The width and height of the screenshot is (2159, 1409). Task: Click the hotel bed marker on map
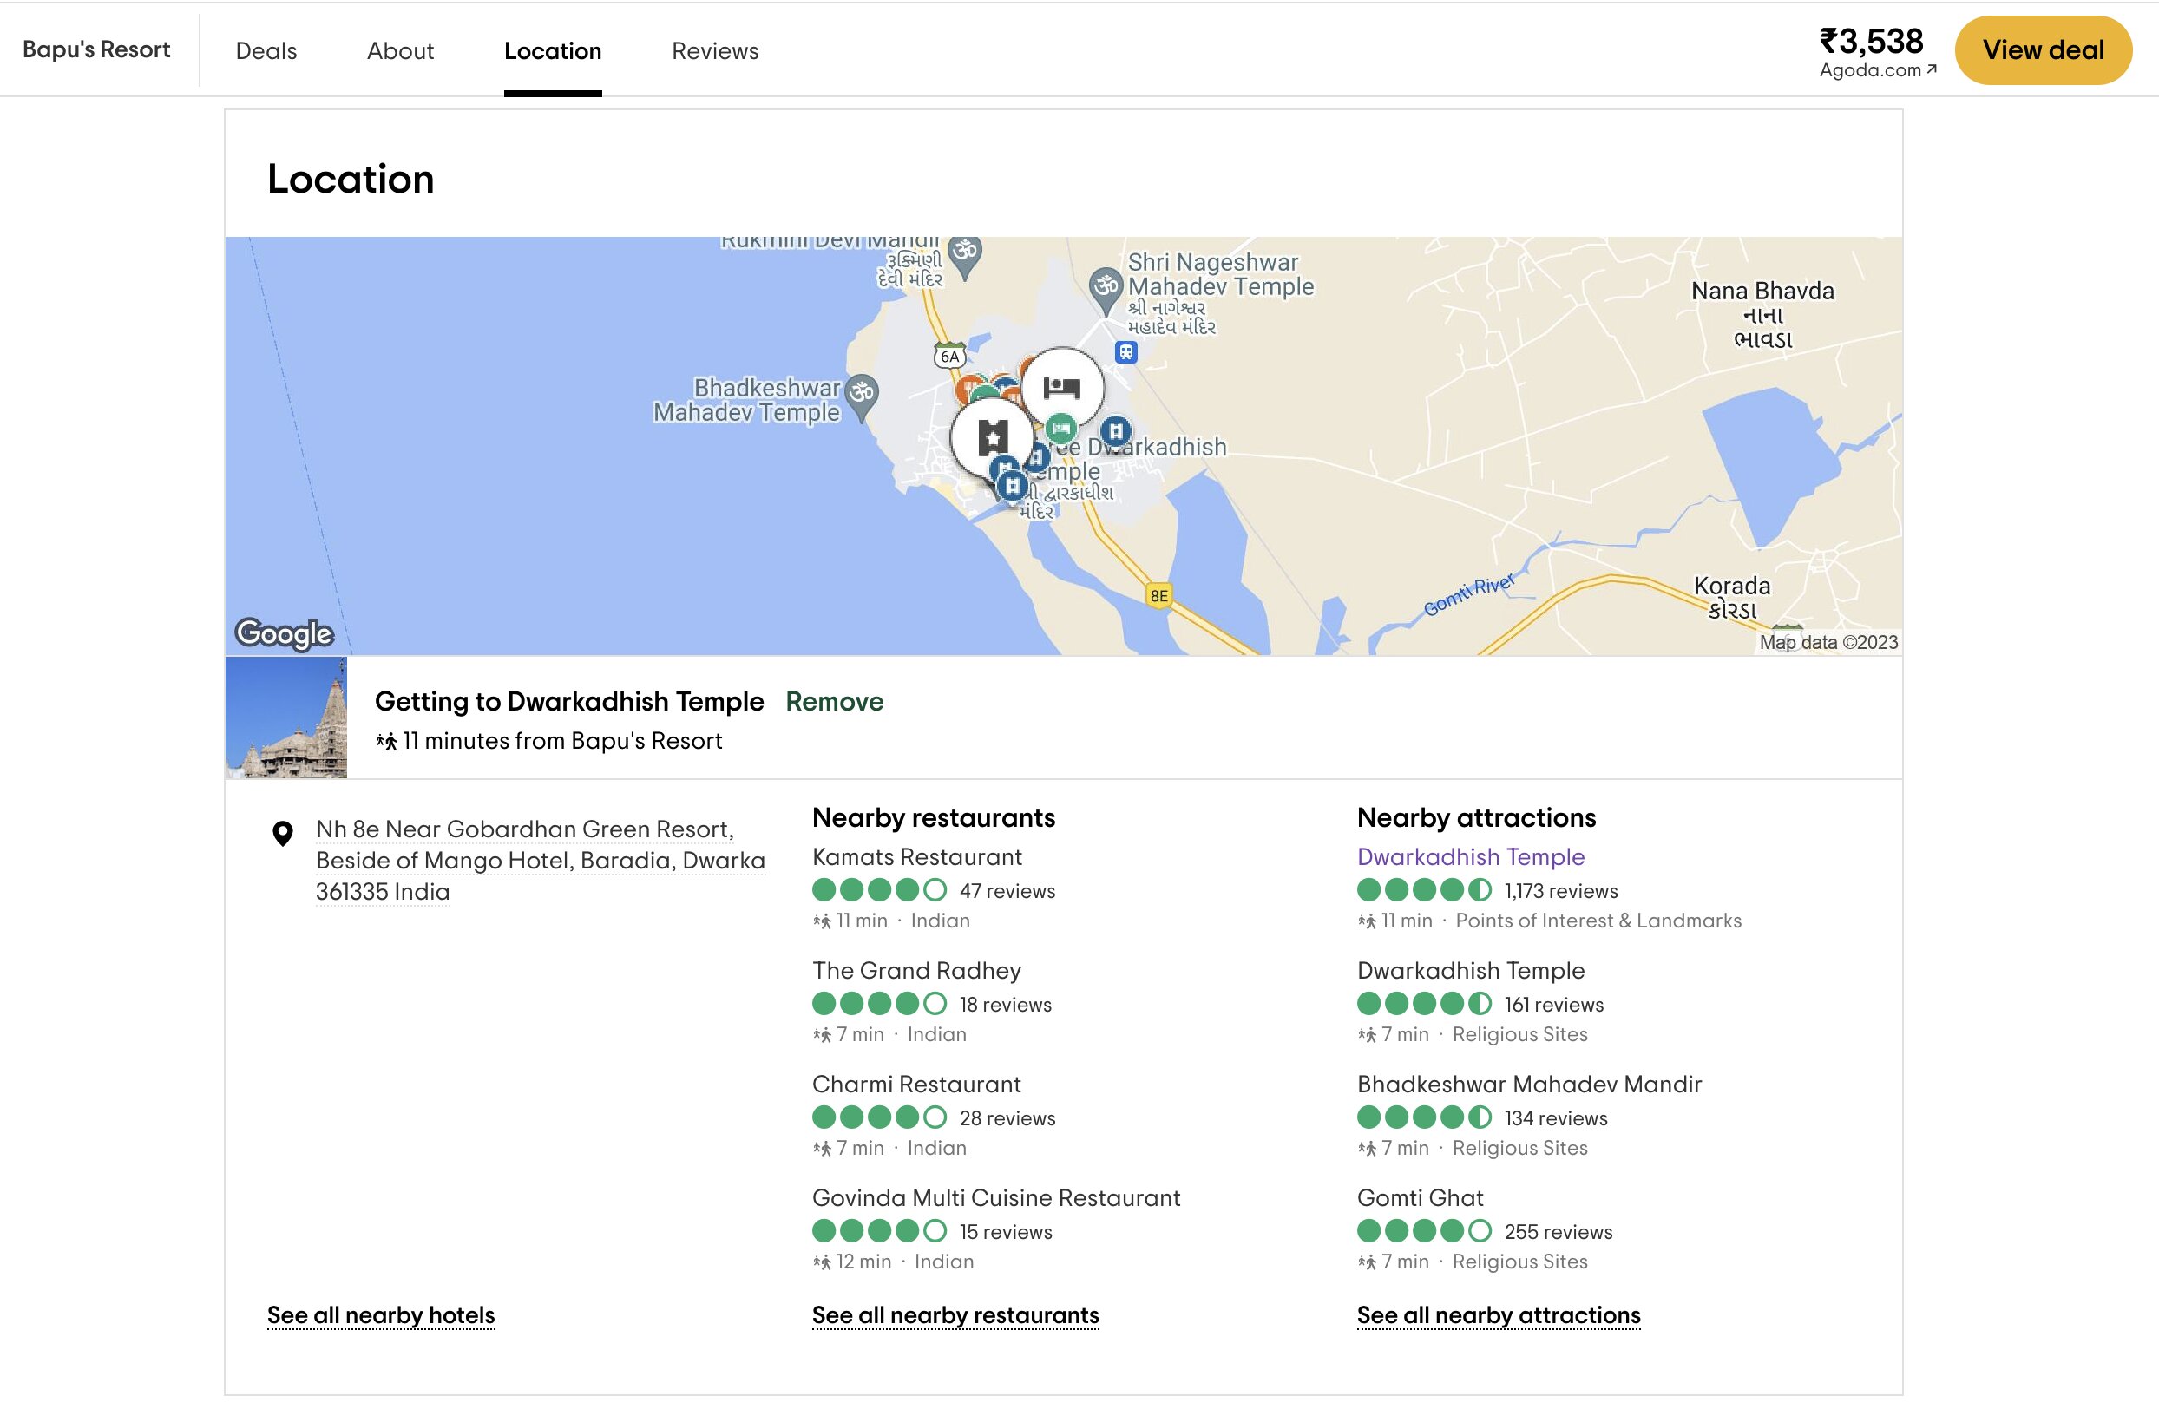coord(1061,388)
